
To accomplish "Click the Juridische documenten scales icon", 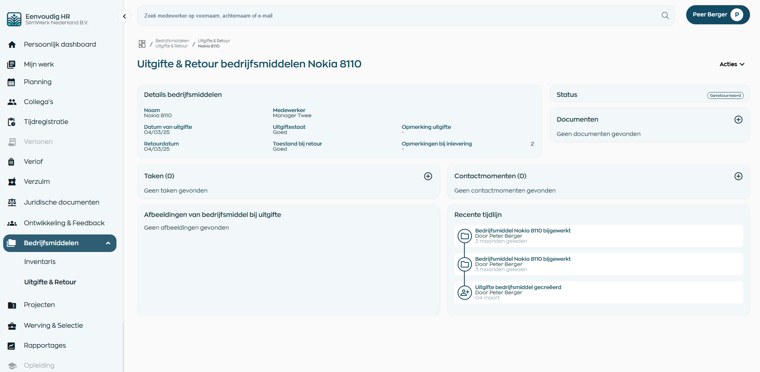I will click(x=12, y=203).
